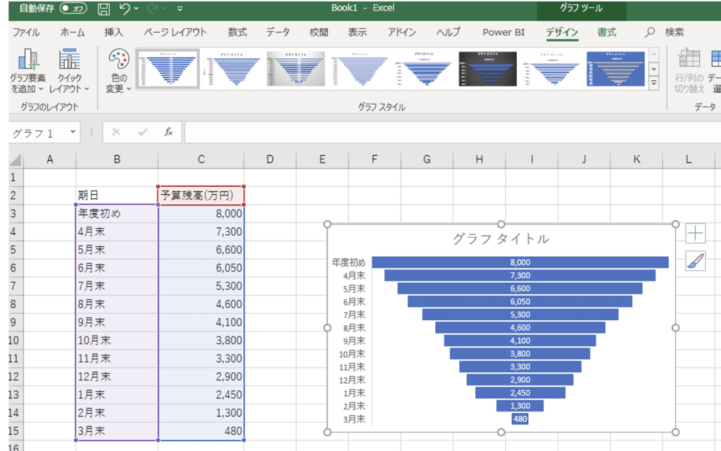Expand the chart styles gallery More button
The height and width of the screenshot is (451, 721).
pos(653,83)
